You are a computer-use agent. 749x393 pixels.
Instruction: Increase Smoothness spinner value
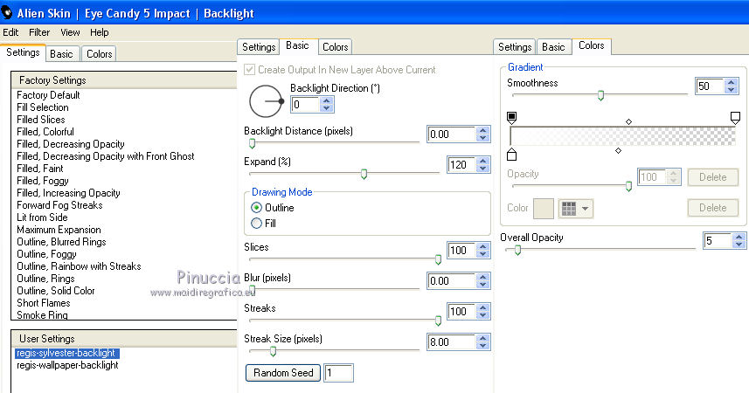pos(731,83)
